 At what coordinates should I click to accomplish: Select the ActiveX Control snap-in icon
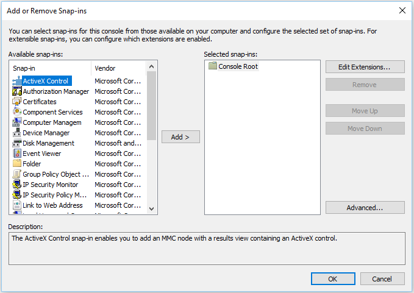point(17,81)
